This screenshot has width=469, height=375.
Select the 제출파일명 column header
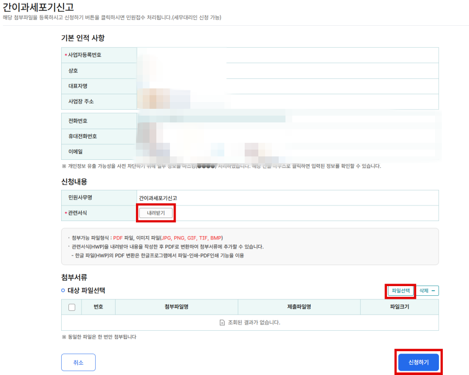pyautogui.click(x=299, y=307)
